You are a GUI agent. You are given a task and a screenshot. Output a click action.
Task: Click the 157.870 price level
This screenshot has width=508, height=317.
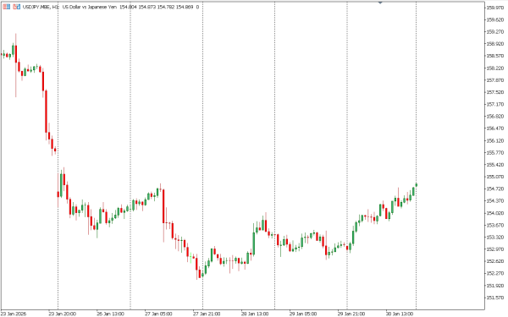coord(495,80)
